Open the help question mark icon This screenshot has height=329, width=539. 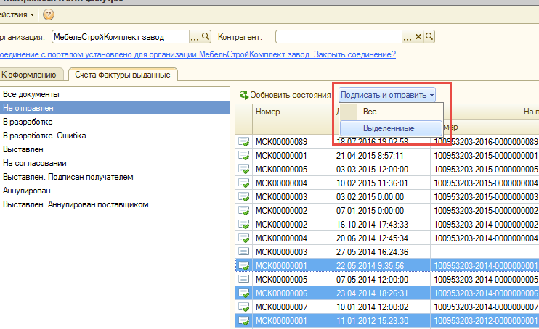click(x=49, y=14)
